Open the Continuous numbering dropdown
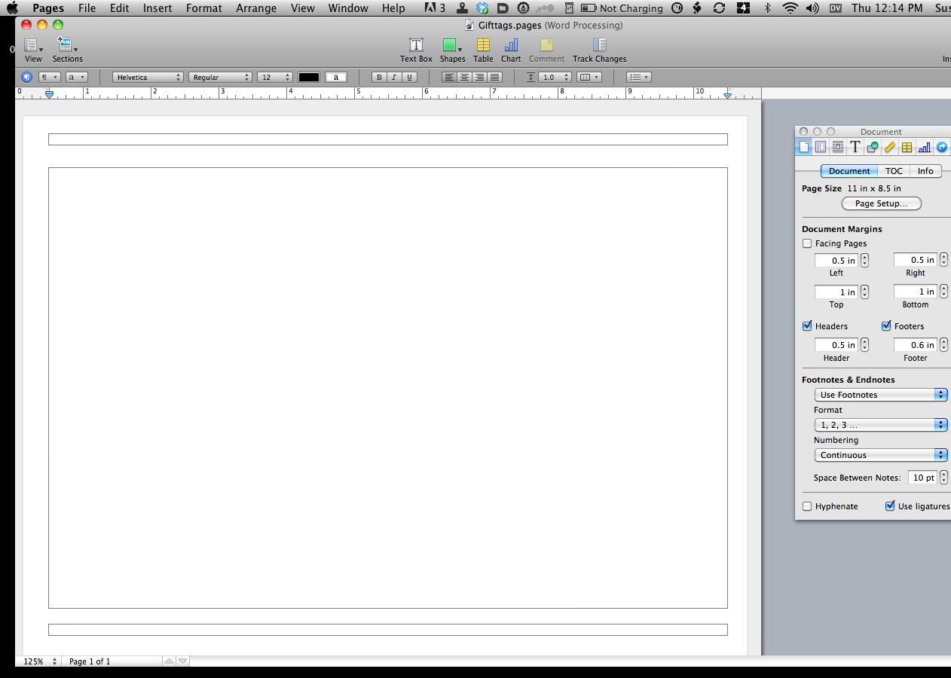Image resolution: width=951 pixels, height=678 pixels. tap(880, 455)
